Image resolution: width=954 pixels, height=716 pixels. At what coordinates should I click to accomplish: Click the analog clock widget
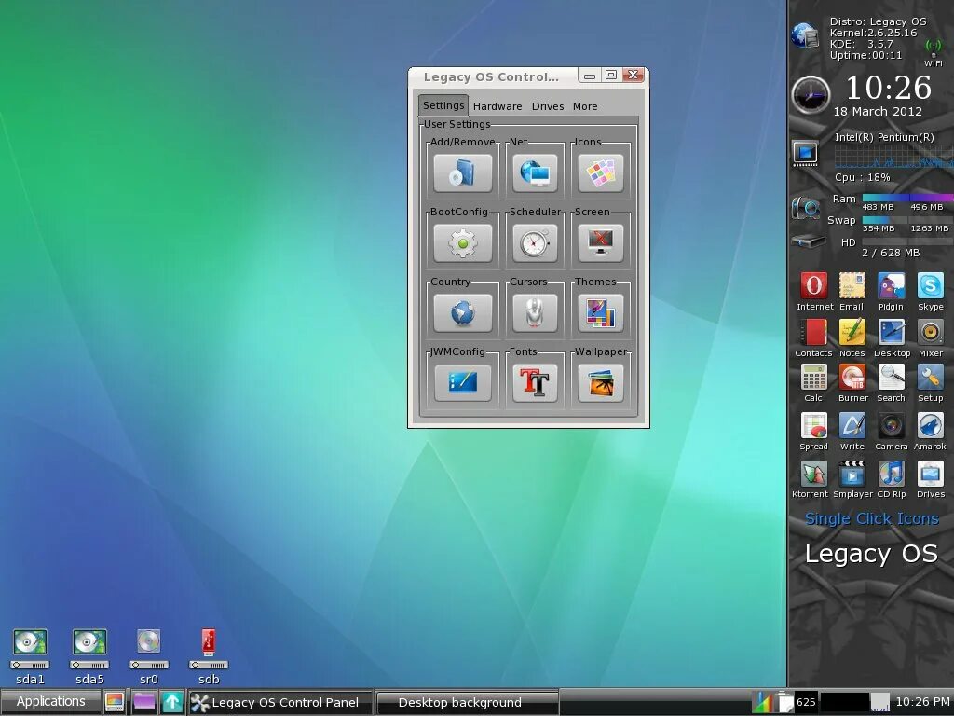811,96
